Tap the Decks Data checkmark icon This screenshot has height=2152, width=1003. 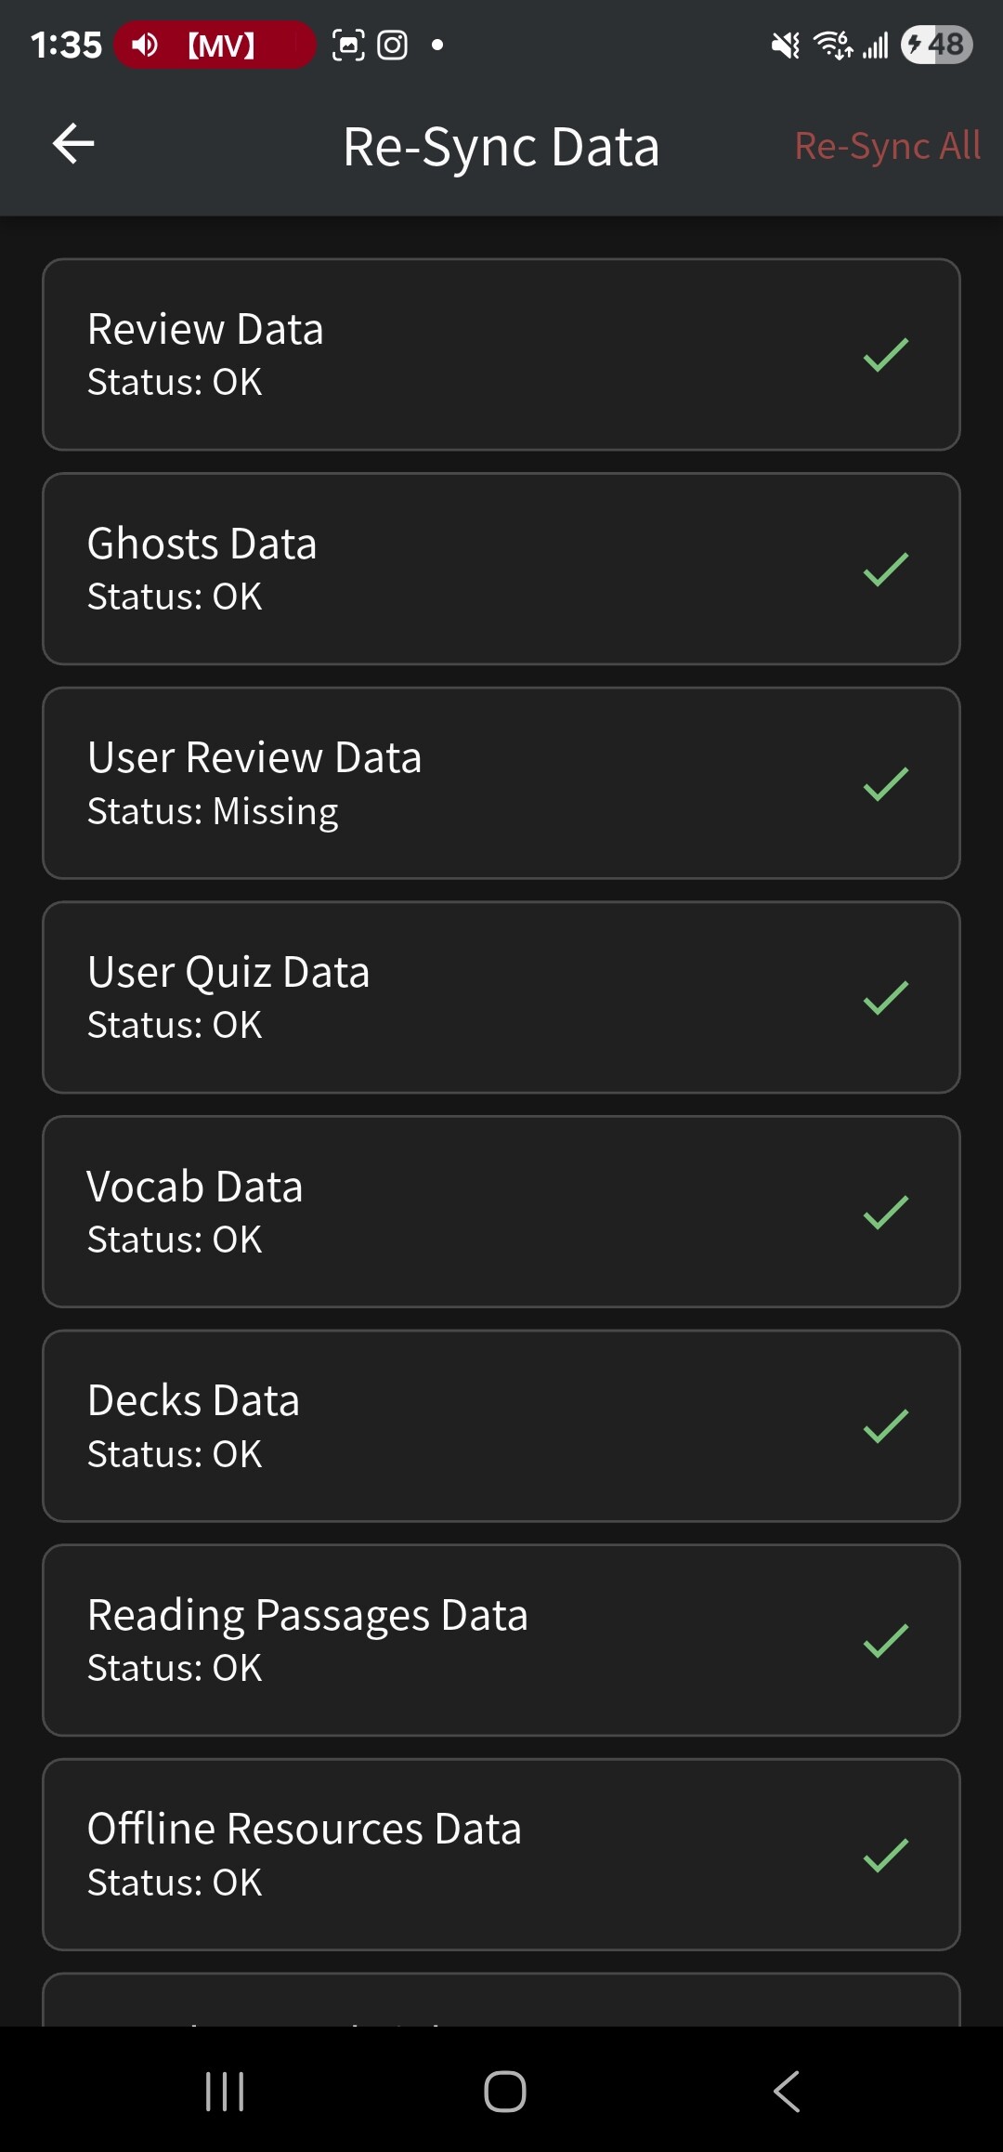pos(885,1426)
